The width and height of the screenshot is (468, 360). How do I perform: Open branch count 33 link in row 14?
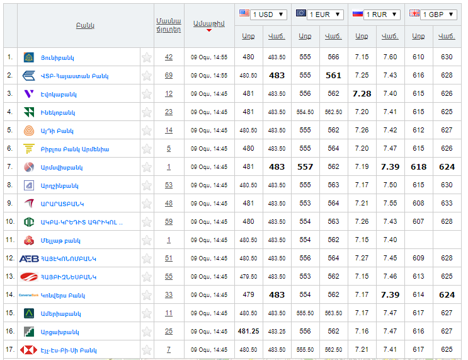[x=169, y=295]
